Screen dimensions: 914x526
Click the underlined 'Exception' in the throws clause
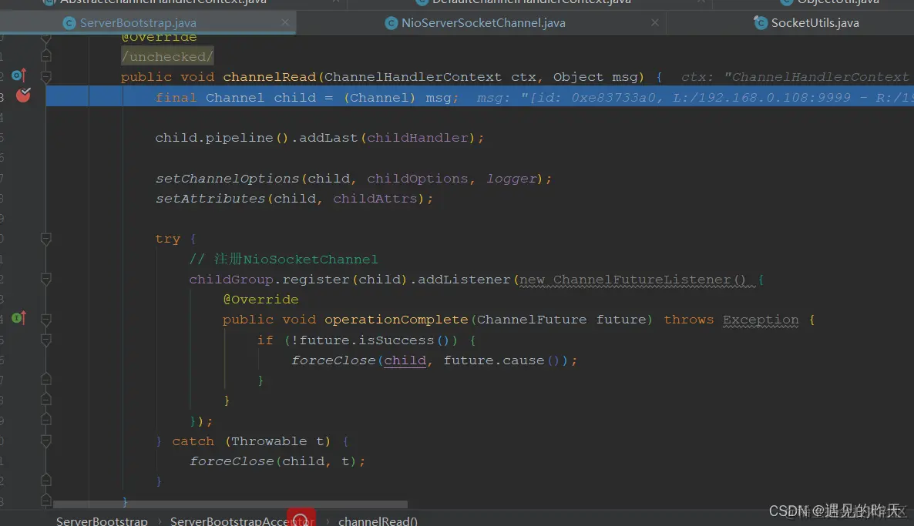point(761,320)
